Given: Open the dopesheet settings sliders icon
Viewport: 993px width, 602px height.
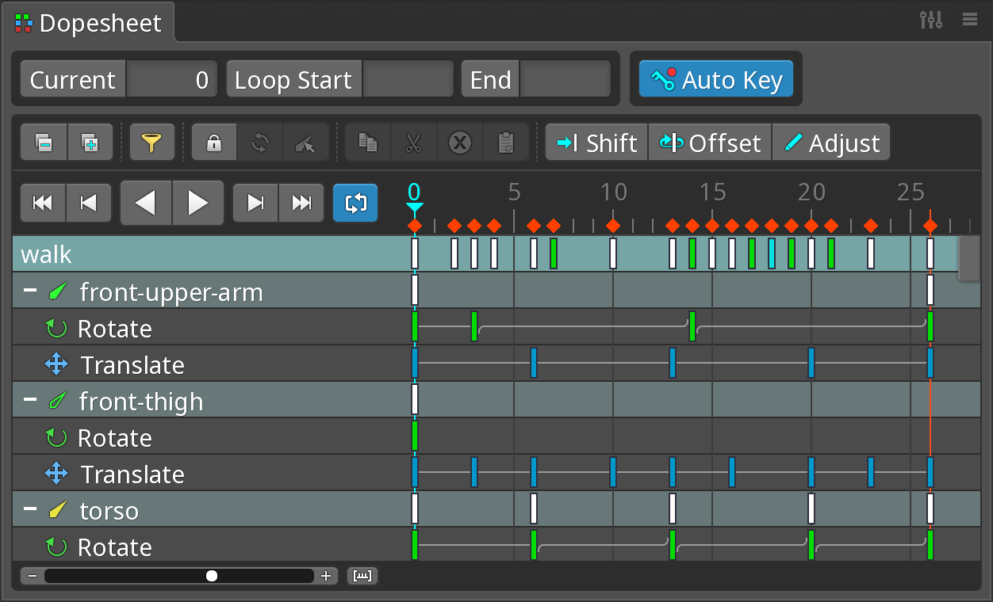Looking at the screenshot, I should (930, 20).
